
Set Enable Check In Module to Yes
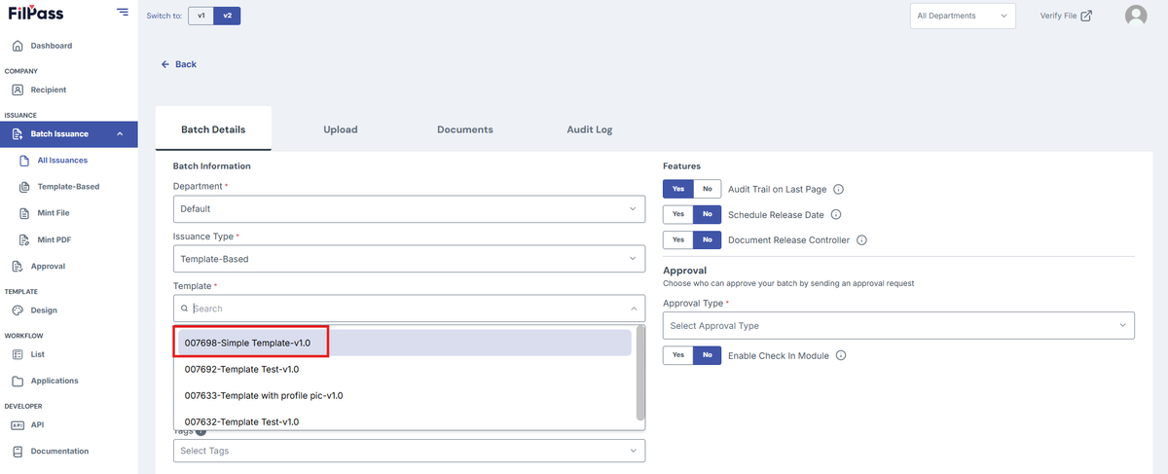coord(678,355)
